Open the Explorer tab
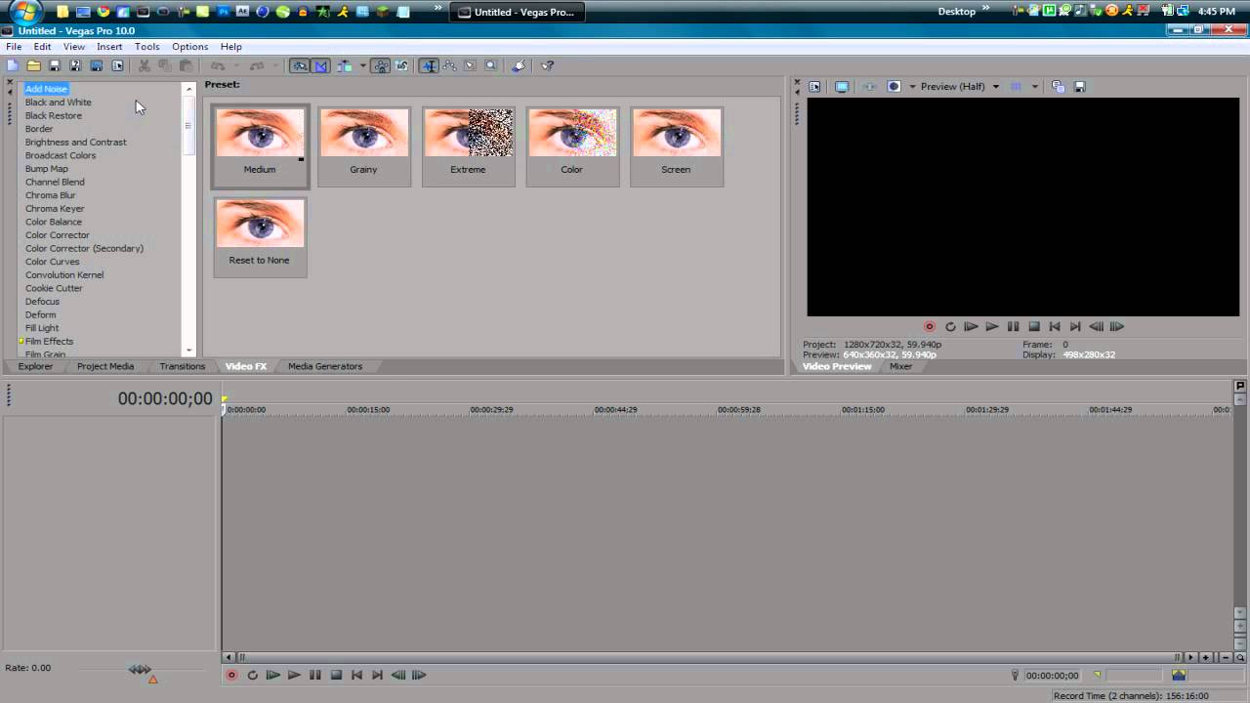 point(35,366)
